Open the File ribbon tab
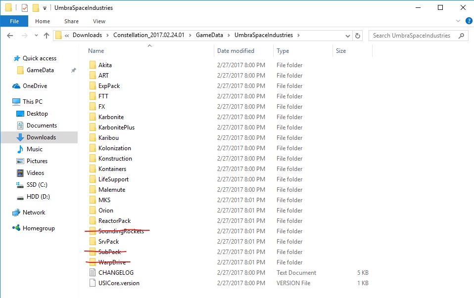The height and width of the screenshot is (298, 474). [14, 21]
